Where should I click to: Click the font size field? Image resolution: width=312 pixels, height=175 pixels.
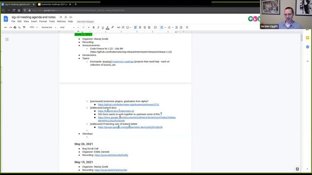(x=83, y=27)
